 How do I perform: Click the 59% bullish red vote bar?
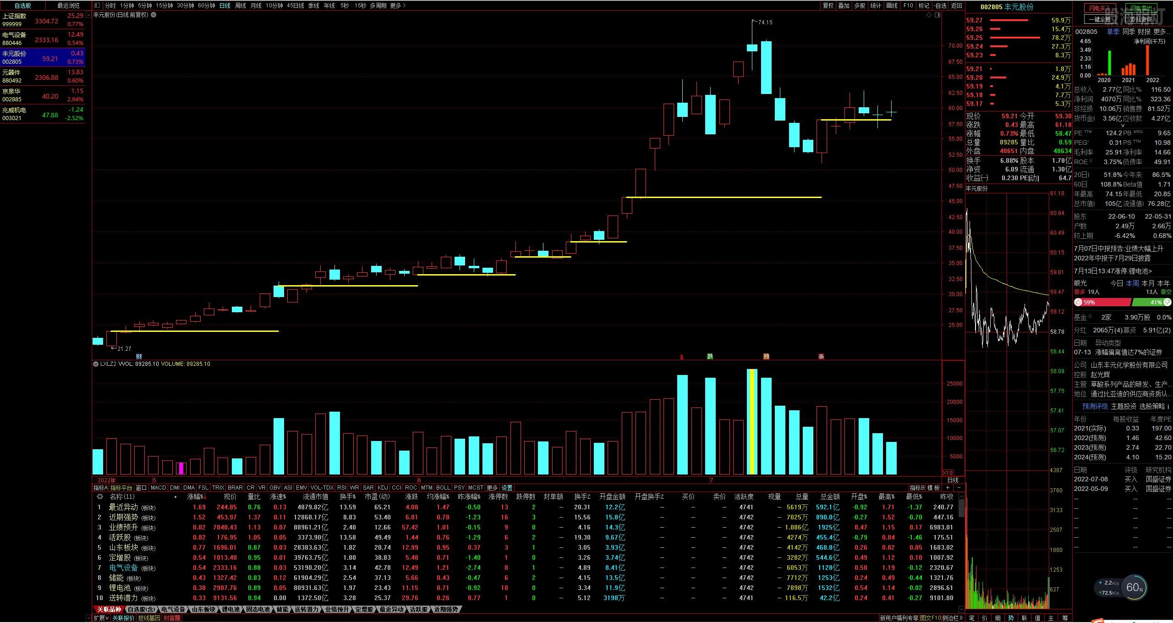point(1102,302)
